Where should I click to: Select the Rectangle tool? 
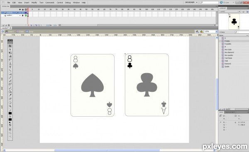(x=10, y=74)
